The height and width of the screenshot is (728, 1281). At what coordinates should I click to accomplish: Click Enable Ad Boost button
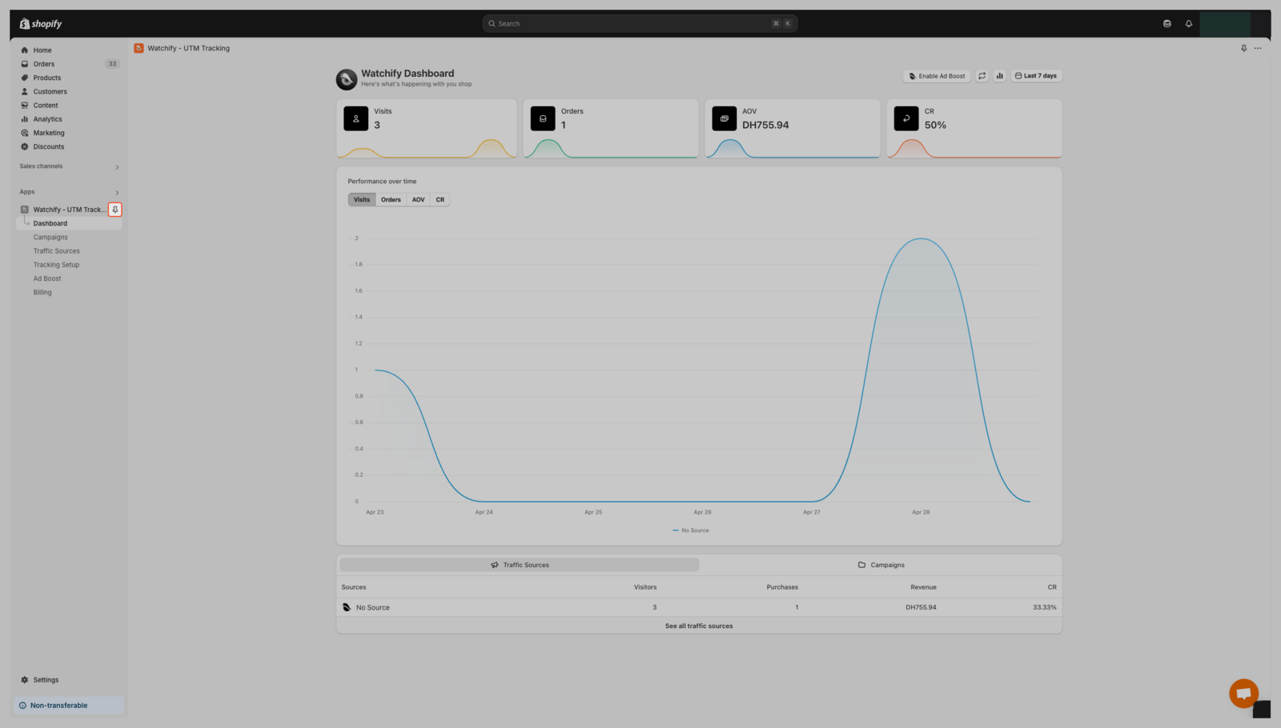[x=936, y=76]
